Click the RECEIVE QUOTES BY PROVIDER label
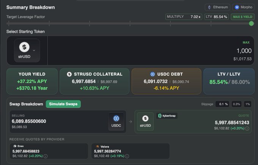Image resolution: width=258 pixels, height=165 pixels. pyautogui.click(x=37, y=139)
